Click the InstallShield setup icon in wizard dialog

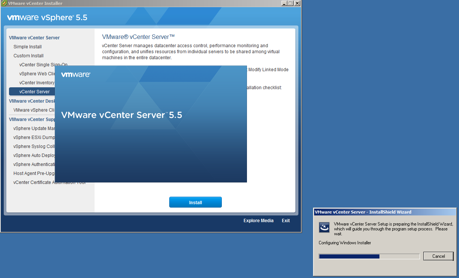(x=324, y=227)
